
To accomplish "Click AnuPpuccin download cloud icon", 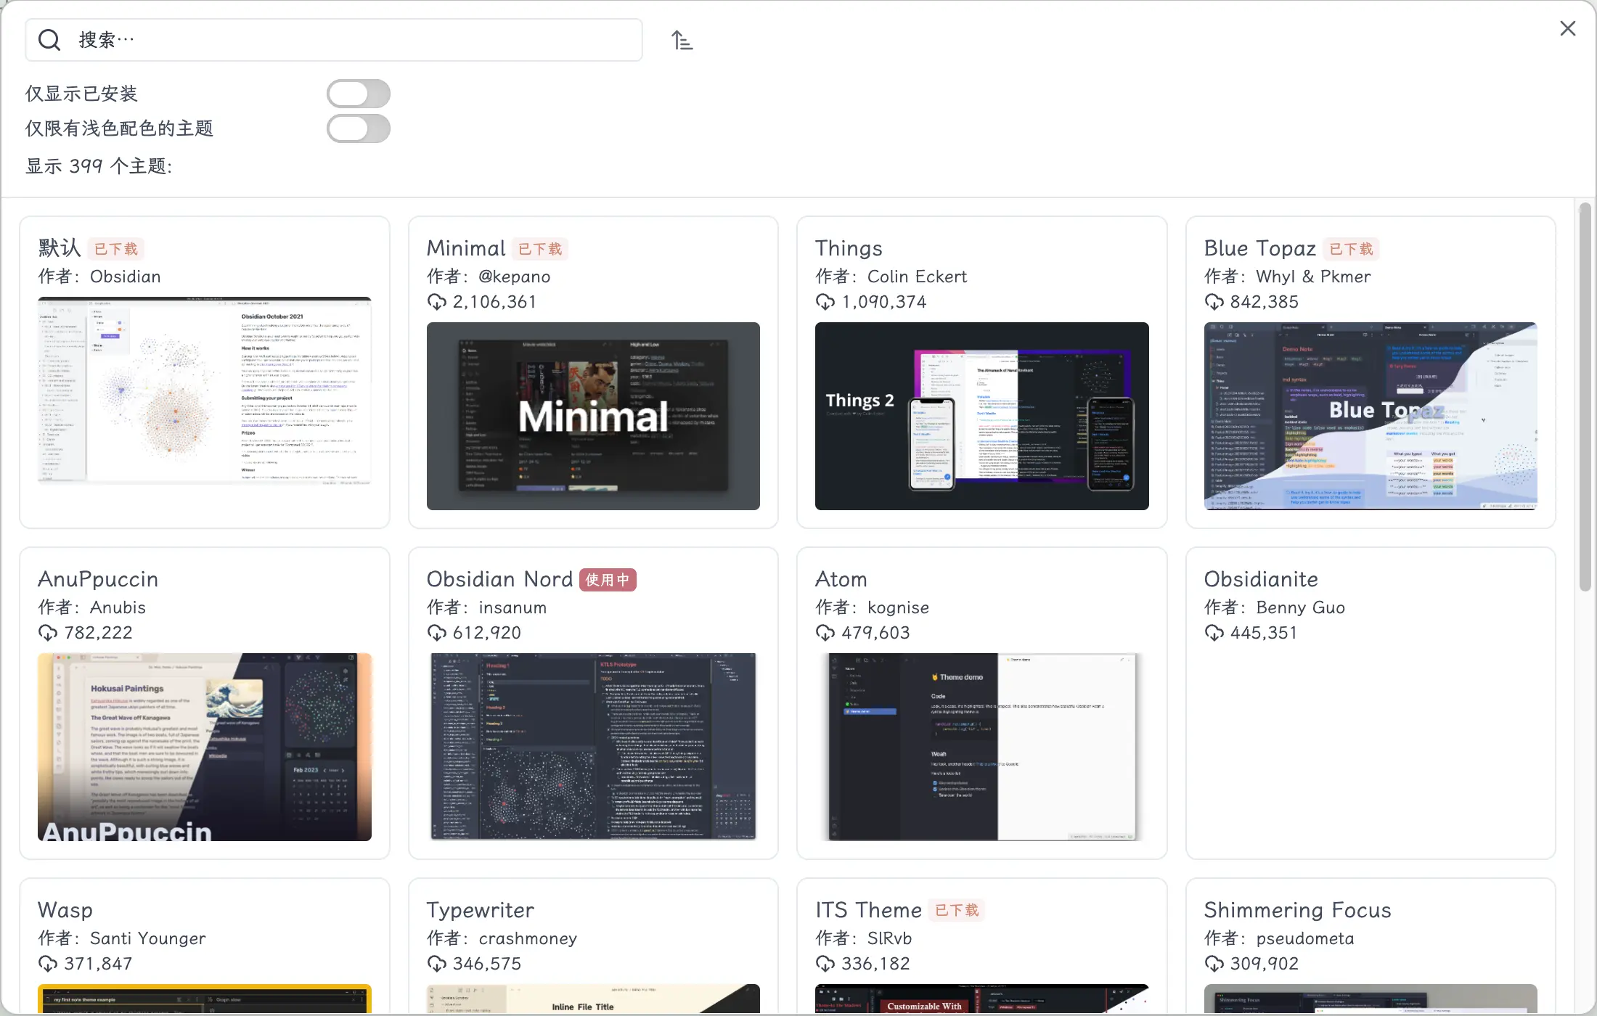I will [x=48, y=633].
